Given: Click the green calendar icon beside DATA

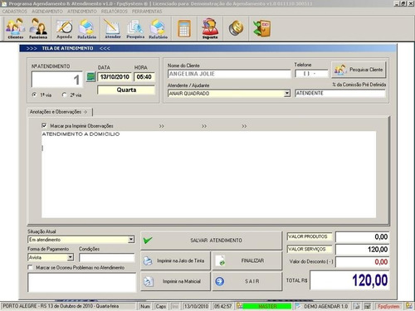Looking at the screenshot, I should click(90, 76).
